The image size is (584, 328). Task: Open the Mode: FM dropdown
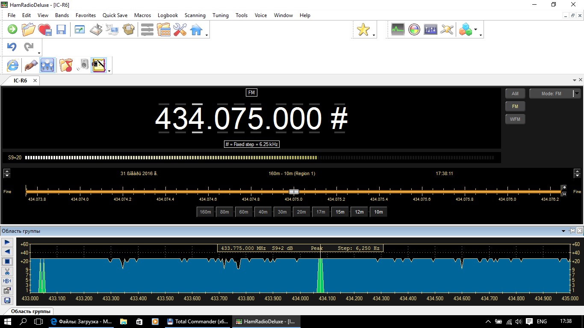[x=555, y=94]
